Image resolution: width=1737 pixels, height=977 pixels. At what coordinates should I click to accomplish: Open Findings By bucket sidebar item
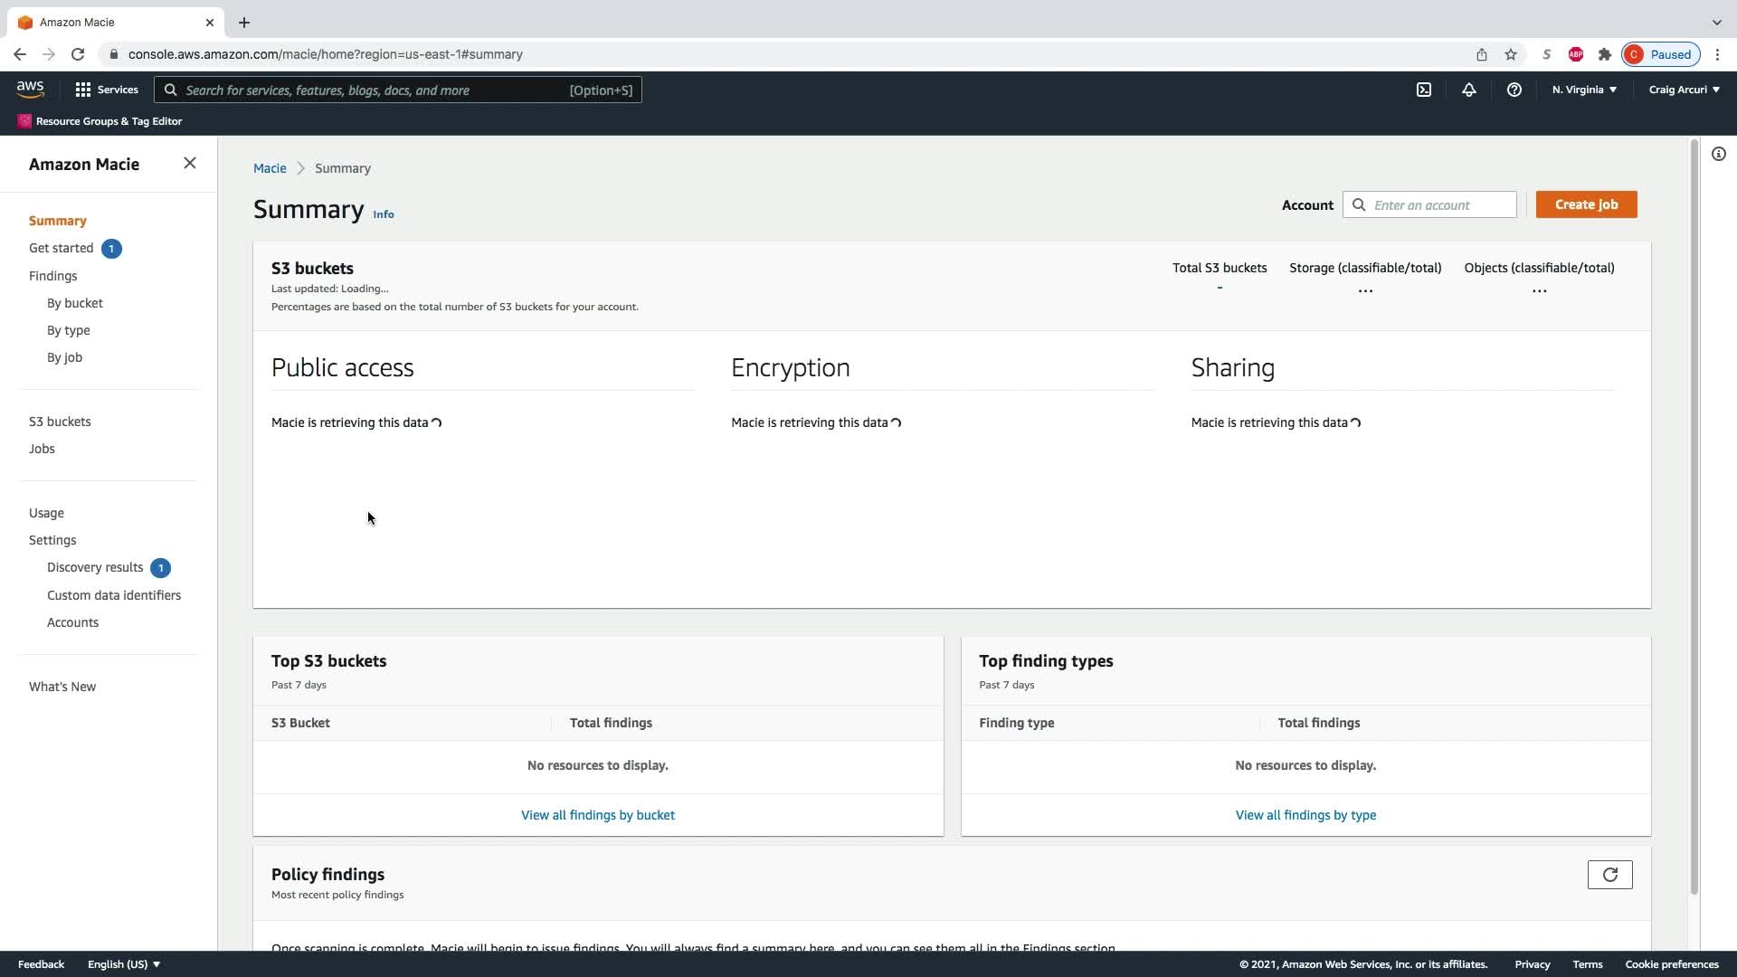coord(75,303)
